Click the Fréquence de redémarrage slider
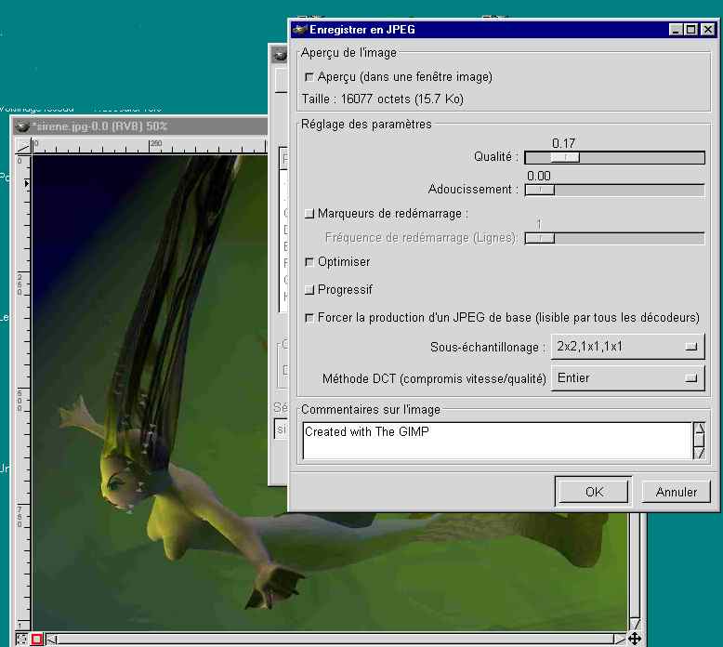 tap(614, 238)
